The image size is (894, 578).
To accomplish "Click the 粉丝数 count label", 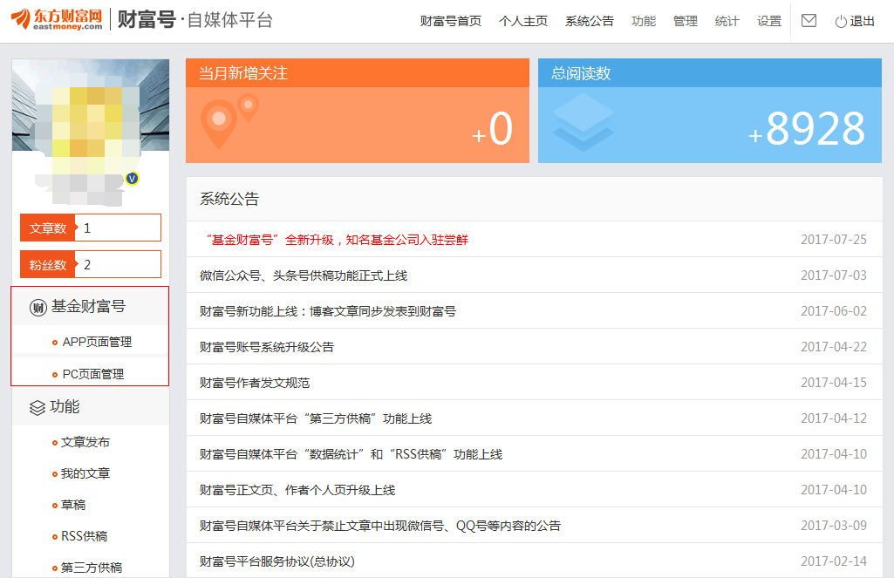I will pos(48,264).
